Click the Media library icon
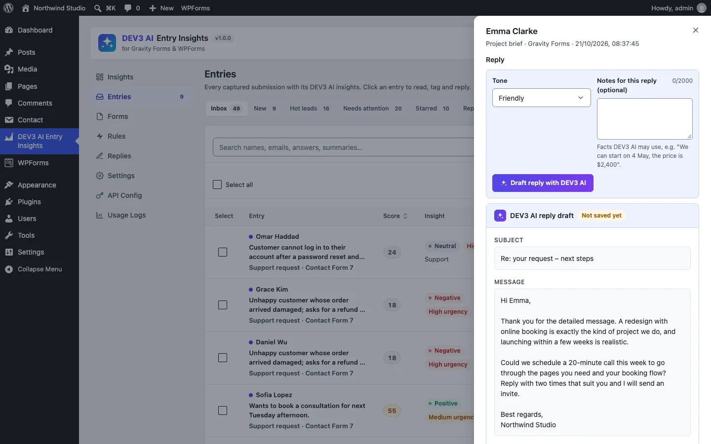Image resolution: width=711 pixels, height=444 pixels. click(x=9, y=69)
